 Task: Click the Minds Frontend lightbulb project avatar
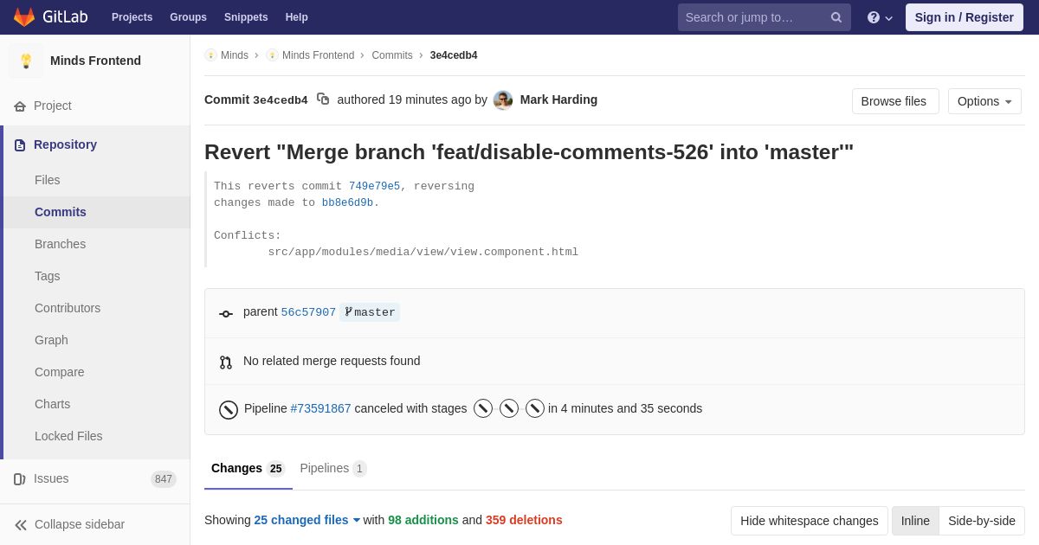(26, 61)
